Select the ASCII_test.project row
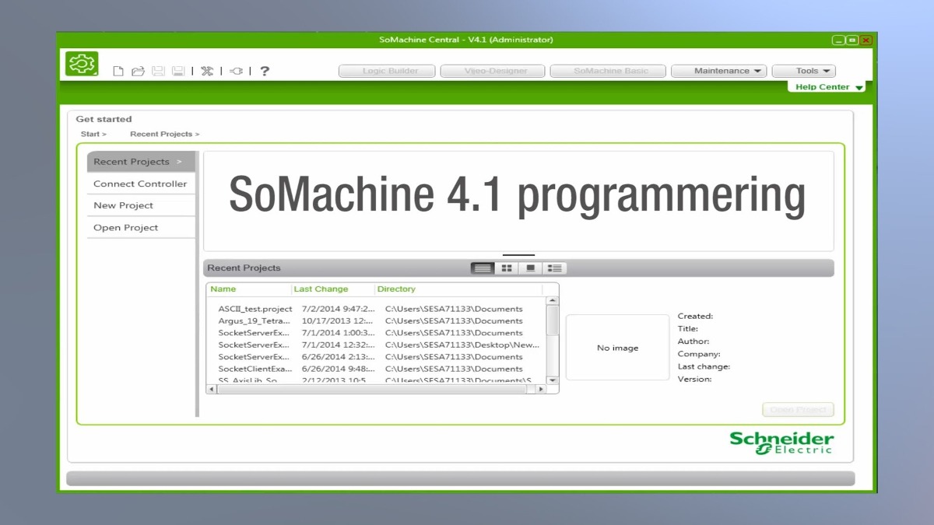This screenshot has width=934, height=525. pyautogui.click(x=377, y=309)
